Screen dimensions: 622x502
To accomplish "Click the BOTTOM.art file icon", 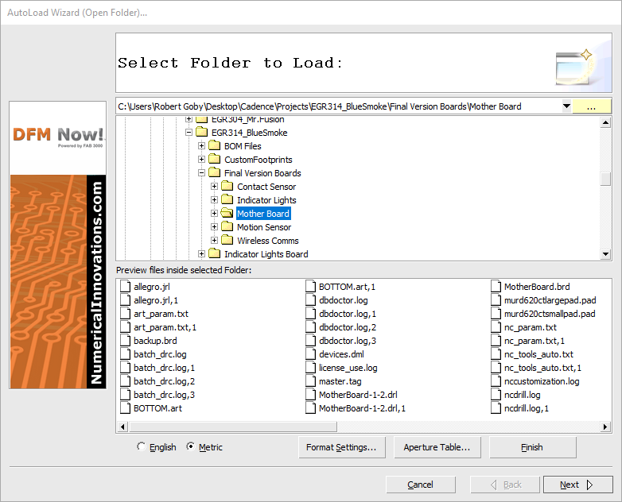I will click(x=126, y=407).
